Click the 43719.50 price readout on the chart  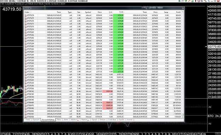pyautogui.click(x=12, y=9)
